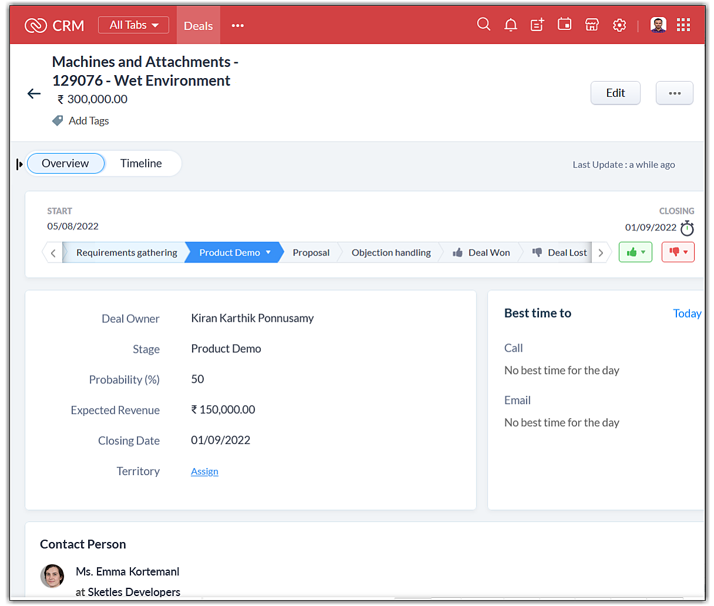The height and width of the screenshot is (606, 714).
Task: Click the back arrow beside deal name
Action: point(34,93)
